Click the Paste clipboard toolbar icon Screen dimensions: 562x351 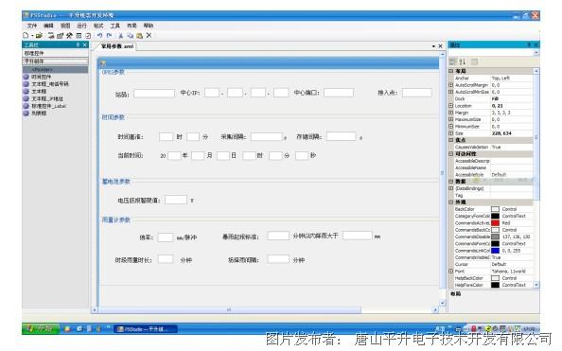click(x=139, y=36)
